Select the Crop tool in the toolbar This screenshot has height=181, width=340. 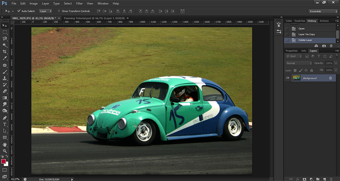pyautogui.click(x=5, y=51)
